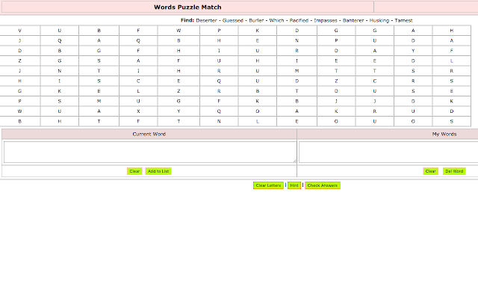Image resolution: width=478 pixels, height=299 pixels.
Task: Request a Hint
Action: tap(294, 185)
